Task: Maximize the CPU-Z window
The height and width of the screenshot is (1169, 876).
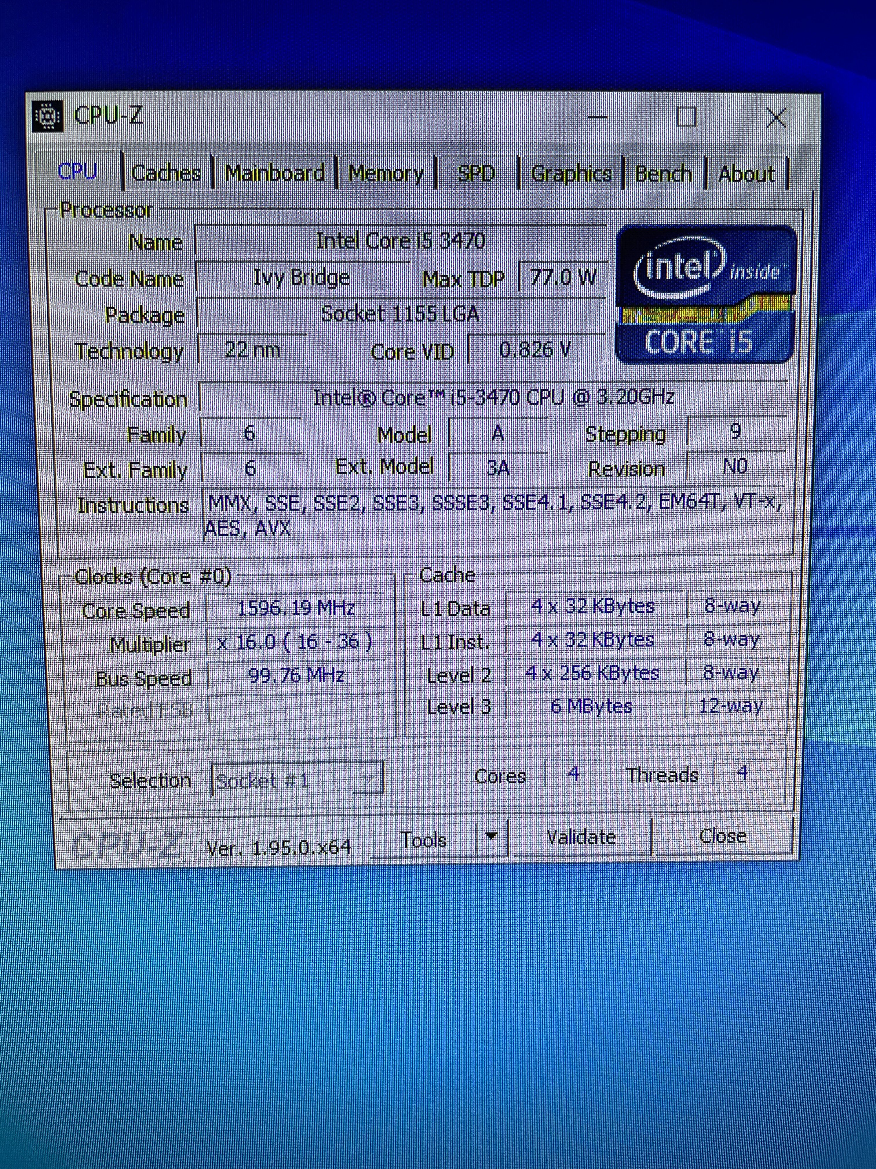Action: 685,116
